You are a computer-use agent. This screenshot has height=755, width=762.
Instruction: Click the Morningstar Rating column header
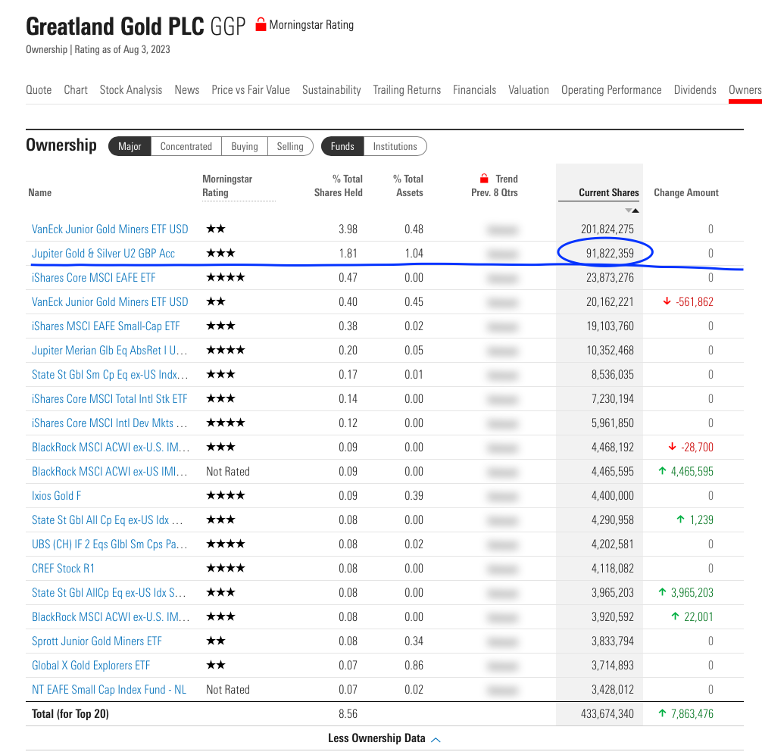[227, 186]
